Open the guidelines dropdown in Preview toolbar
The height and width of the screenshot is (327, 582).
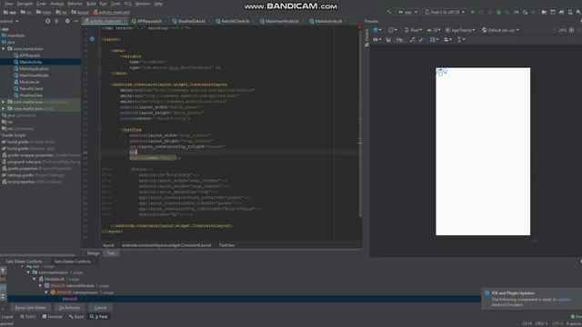click(461, 39)
